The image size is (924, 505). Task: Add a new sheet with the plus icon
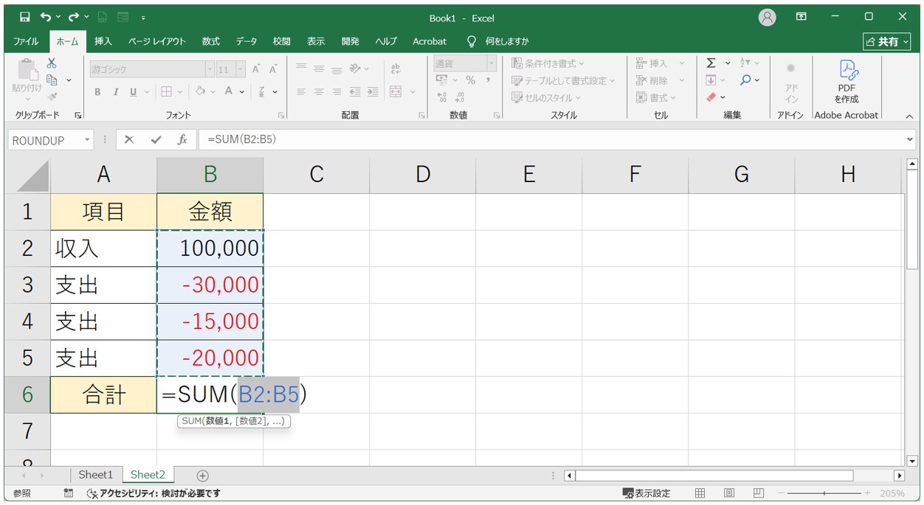203,476
